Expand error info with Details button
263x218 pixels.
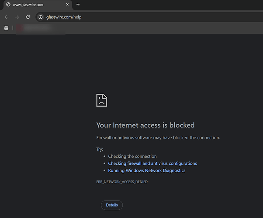[x=112, y=205]
